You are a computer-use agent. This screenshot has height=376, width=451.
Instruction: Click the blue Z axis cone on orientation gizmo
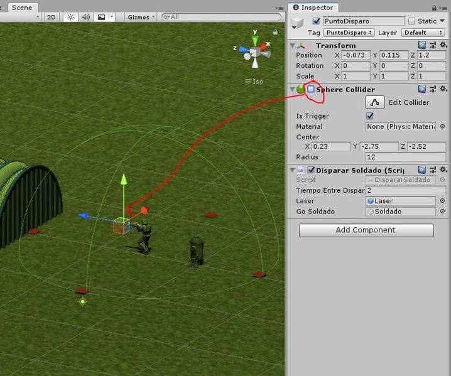[x=244, y=49]
